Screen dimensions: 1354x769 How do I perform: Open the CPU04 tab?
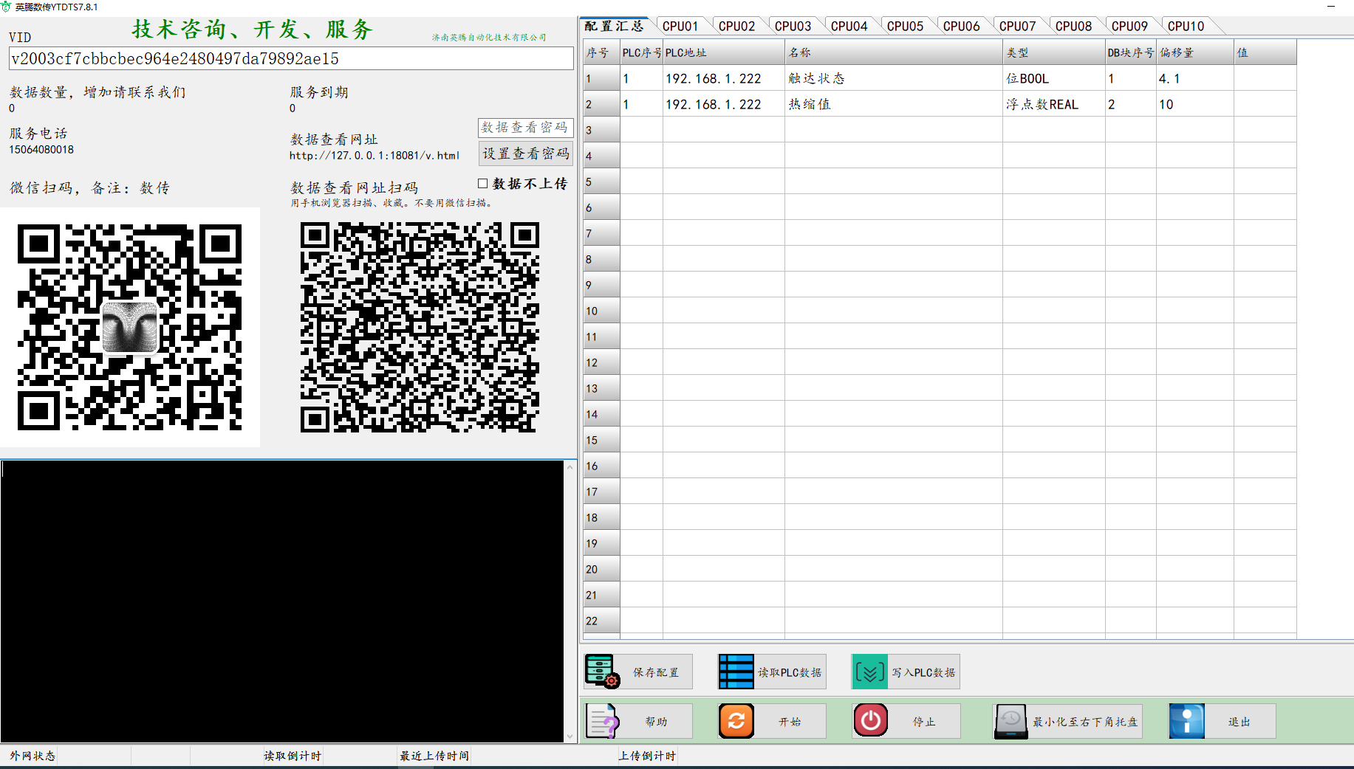coord(849,26)
